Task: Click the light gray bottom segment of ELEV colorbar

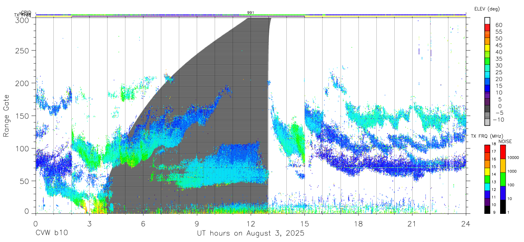Action: pos(487,122)
